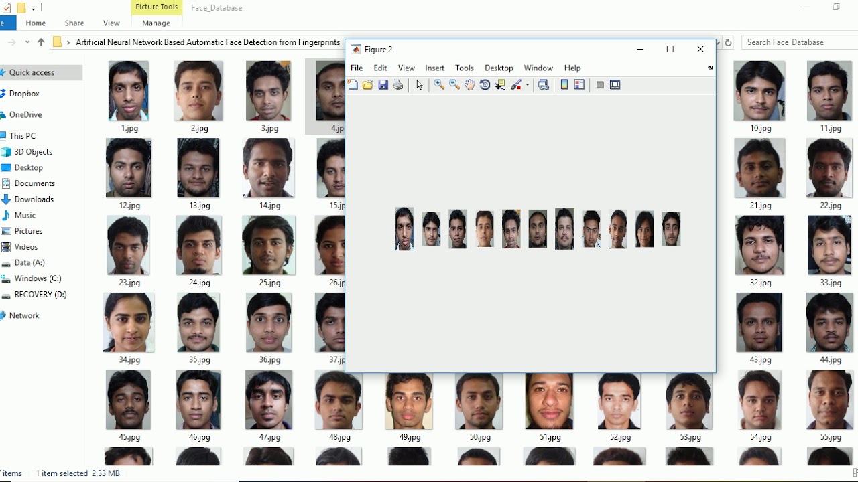This screenshot has width=858, height=482.
Task: Open Desktop folder in sidebar
Action: click(x=28, y=167)
